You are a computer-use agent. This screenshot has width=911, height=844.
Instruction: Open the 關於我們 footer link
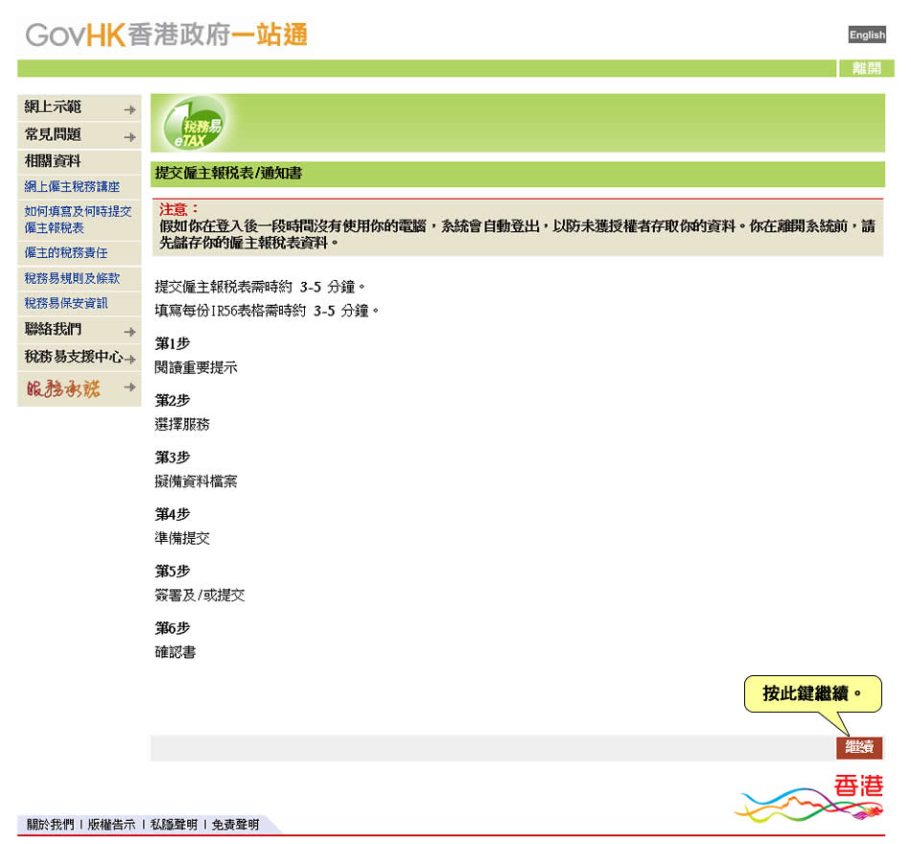(x=51, y=824)
